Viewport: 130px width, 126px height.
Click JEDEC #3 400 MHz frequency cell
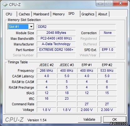pyautogui.click(x=67, y=71)
